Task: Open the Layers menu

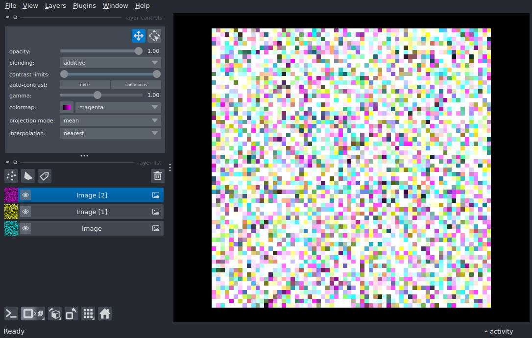Action: coord(55,6)
